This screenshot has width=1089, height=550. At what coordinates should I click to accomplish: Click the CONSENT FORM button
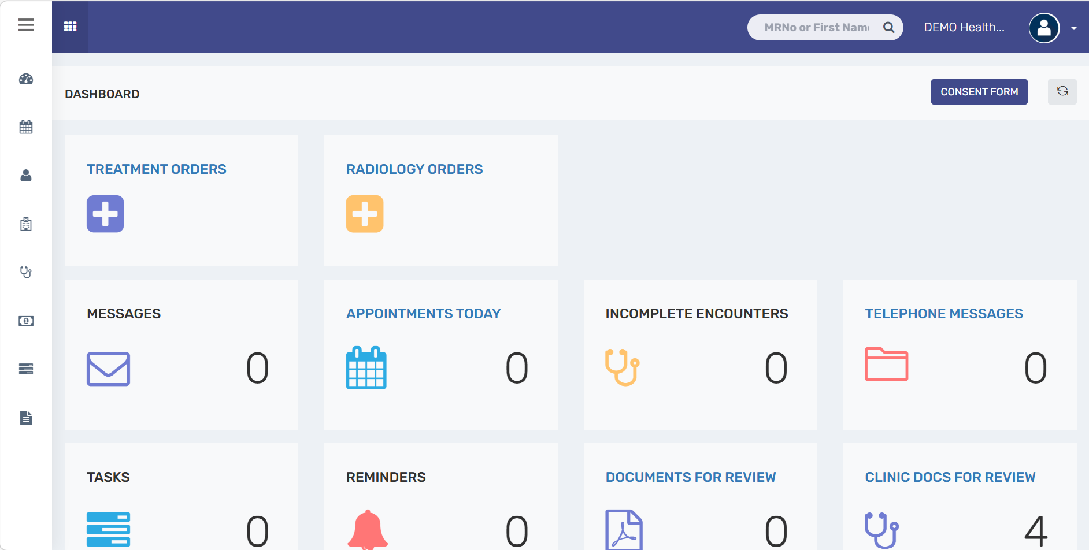point(979,91)
